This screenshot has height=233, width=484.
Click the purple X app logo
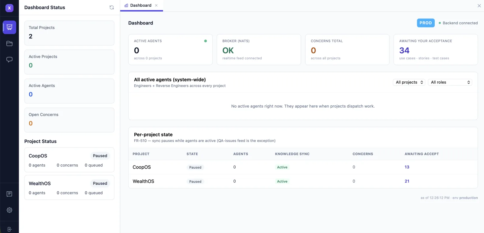click(x=9, y=8)
